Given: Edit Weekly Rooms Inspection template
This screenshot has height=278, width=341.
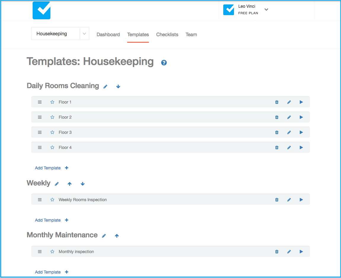Looking at the screenshot, I should [x=289, y=200].
